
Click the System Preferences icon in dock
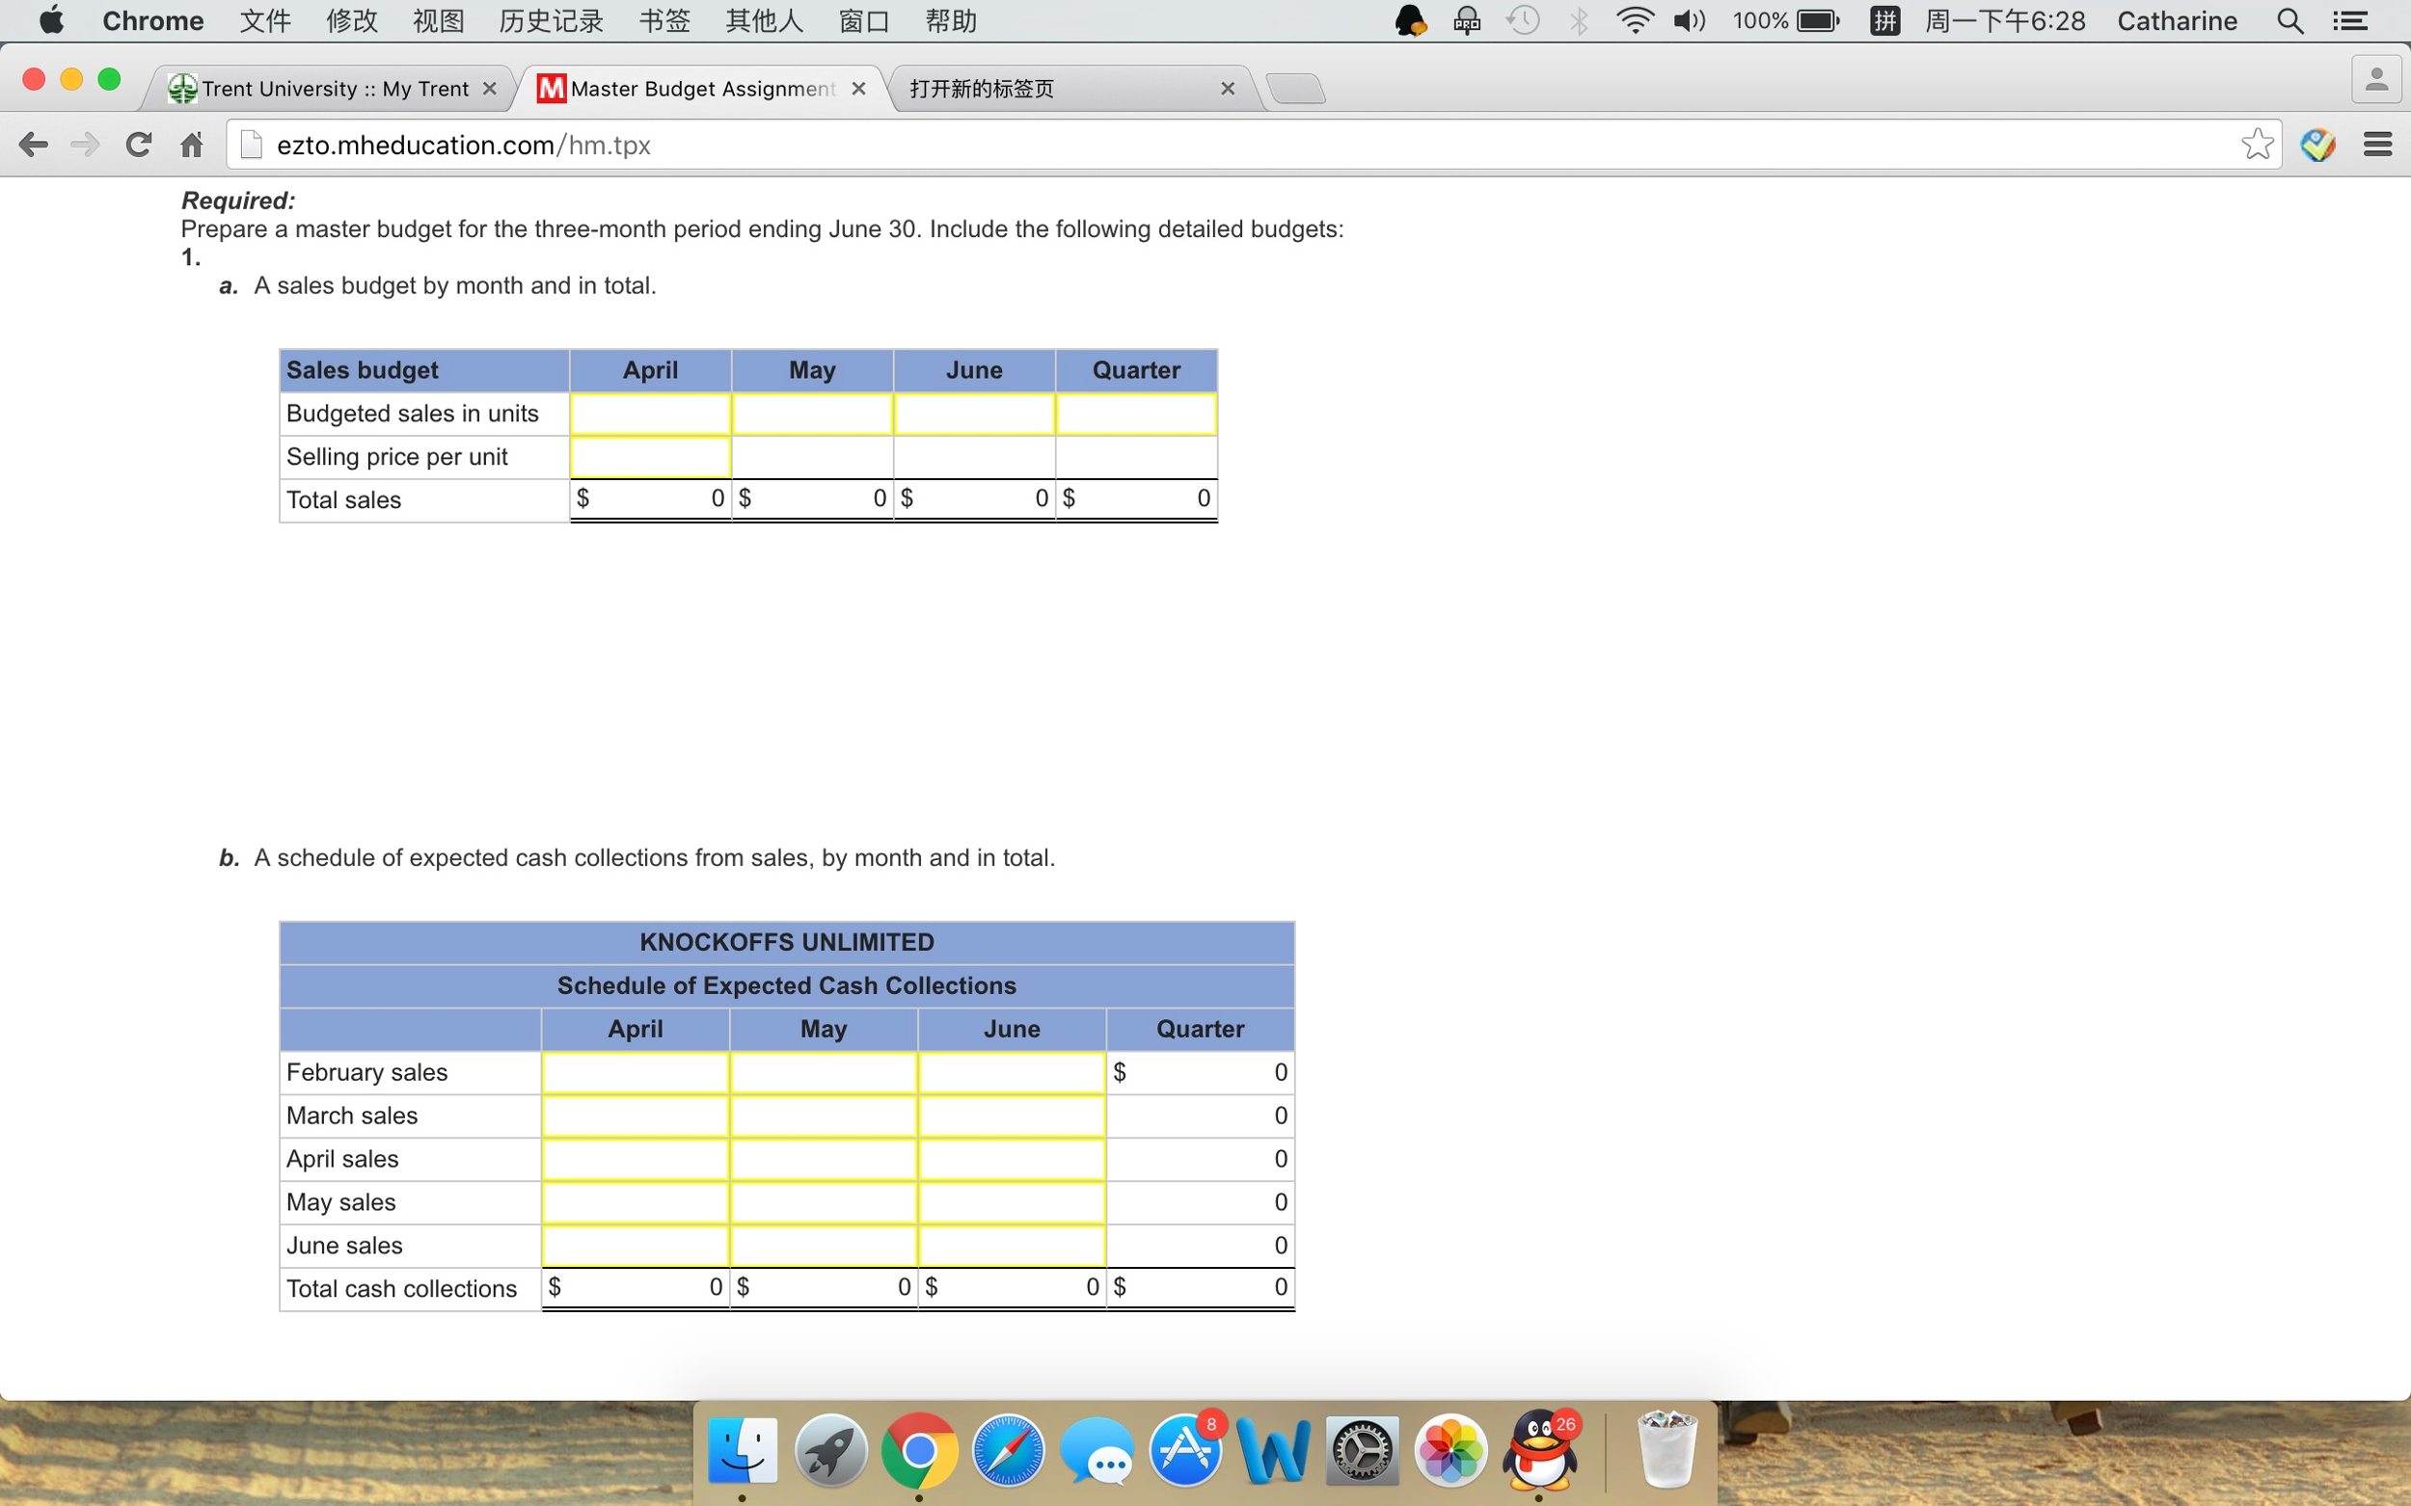click(x=1362, y=1454)
